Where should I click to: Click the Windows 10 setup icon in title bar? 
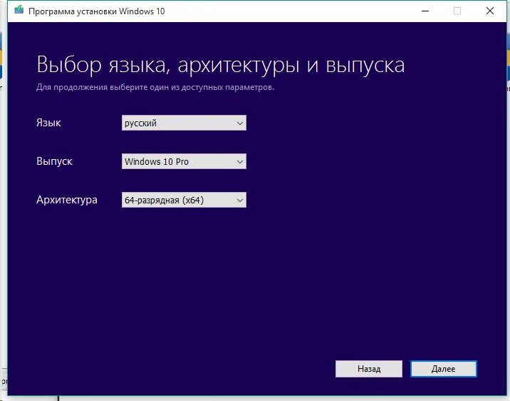pyautogui.click(x=19, y=10)
